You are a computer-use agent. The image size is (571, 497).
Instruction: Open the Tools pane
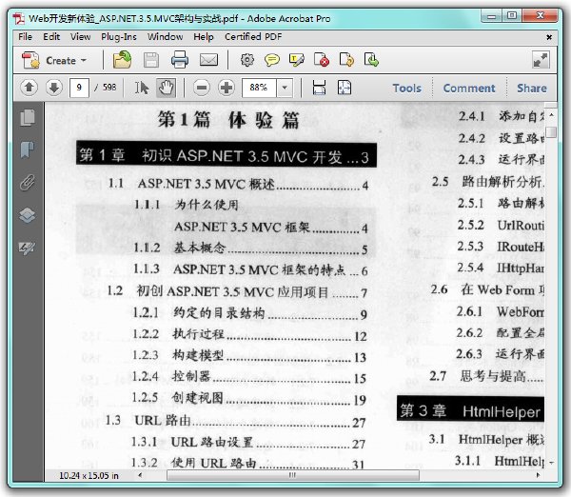click(406, 89)
